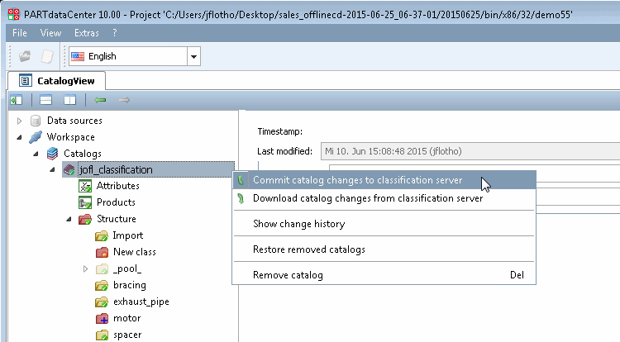Switch to the CatalogView tab
The image size is (620, 342).
tap(57, 81)
